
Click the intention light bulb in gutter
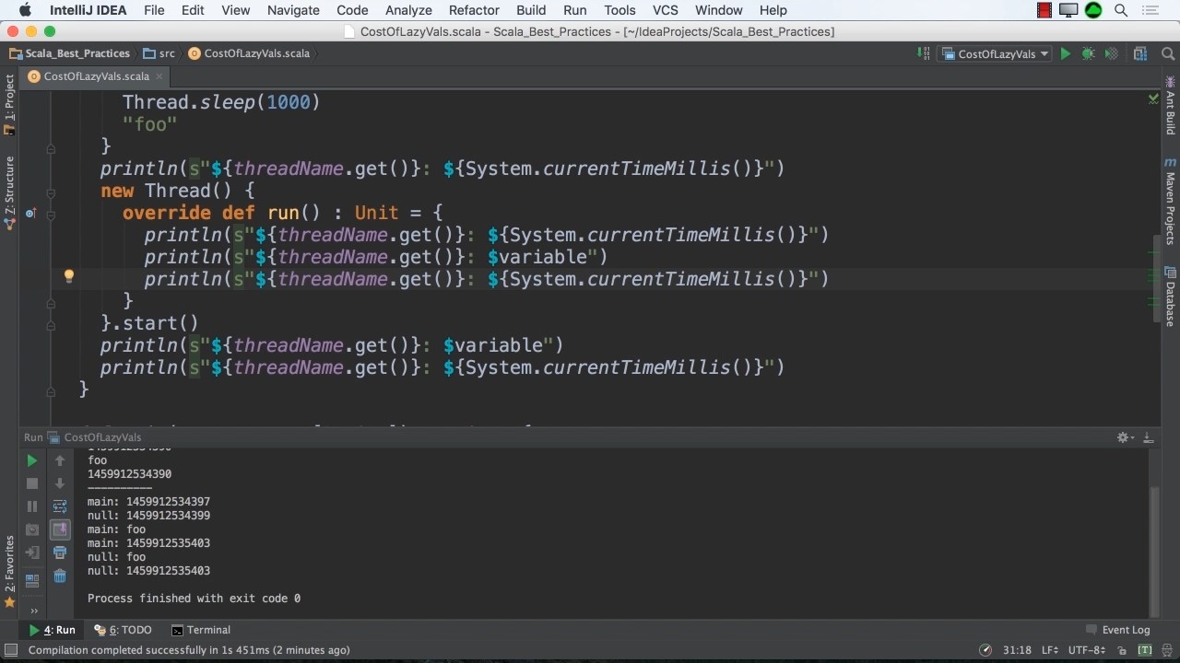(68, 275)
